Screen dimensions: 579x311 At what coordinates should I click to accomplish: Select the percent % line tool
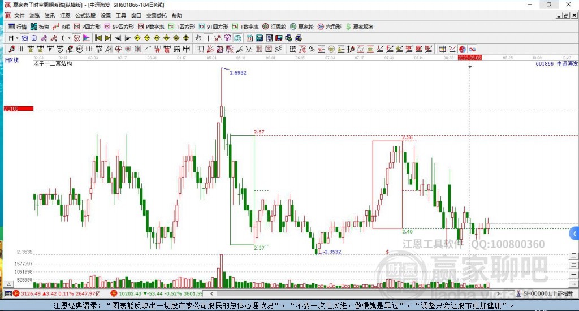(x=312, y=49)
